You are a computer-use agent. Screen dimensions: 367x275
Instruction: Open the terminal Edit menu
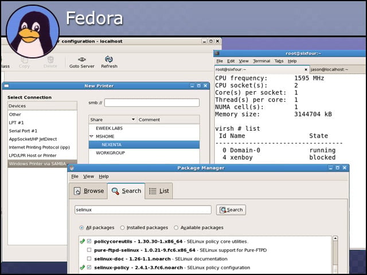pos(231,61)
